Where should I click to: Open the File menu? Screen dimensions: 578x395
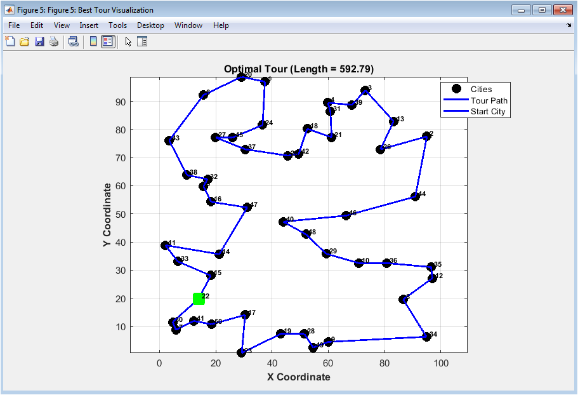pos(14,25)
